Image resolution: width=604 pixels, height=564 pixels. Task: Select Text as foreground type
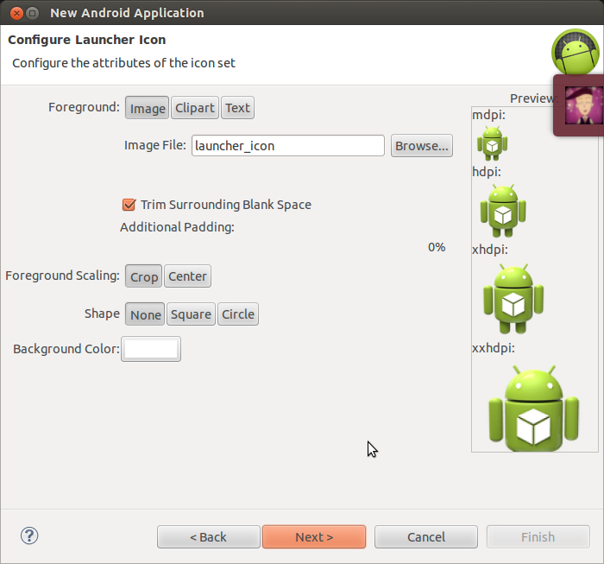[237, 108]
